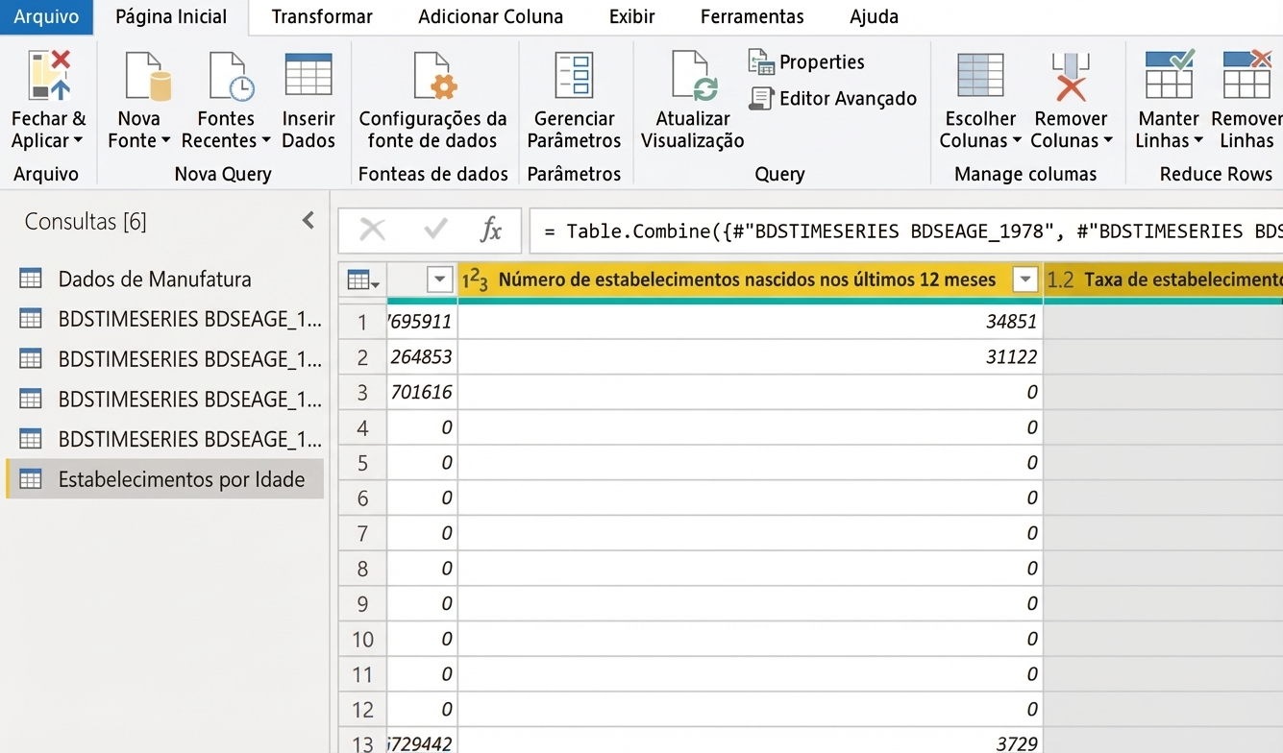Open the Fechar & Aplicar dropdown arrow
The width and height of the screenshot is (1283, 753).
78,141
